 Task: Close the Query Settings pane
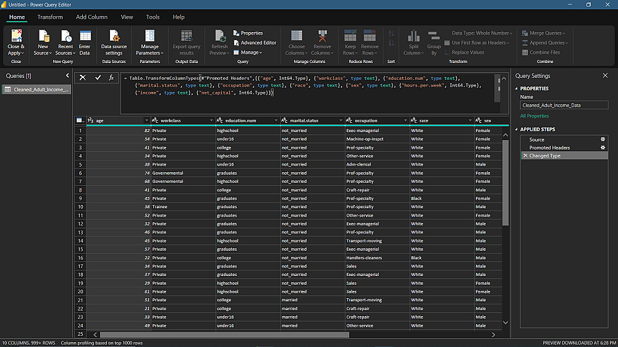point(605,76)
